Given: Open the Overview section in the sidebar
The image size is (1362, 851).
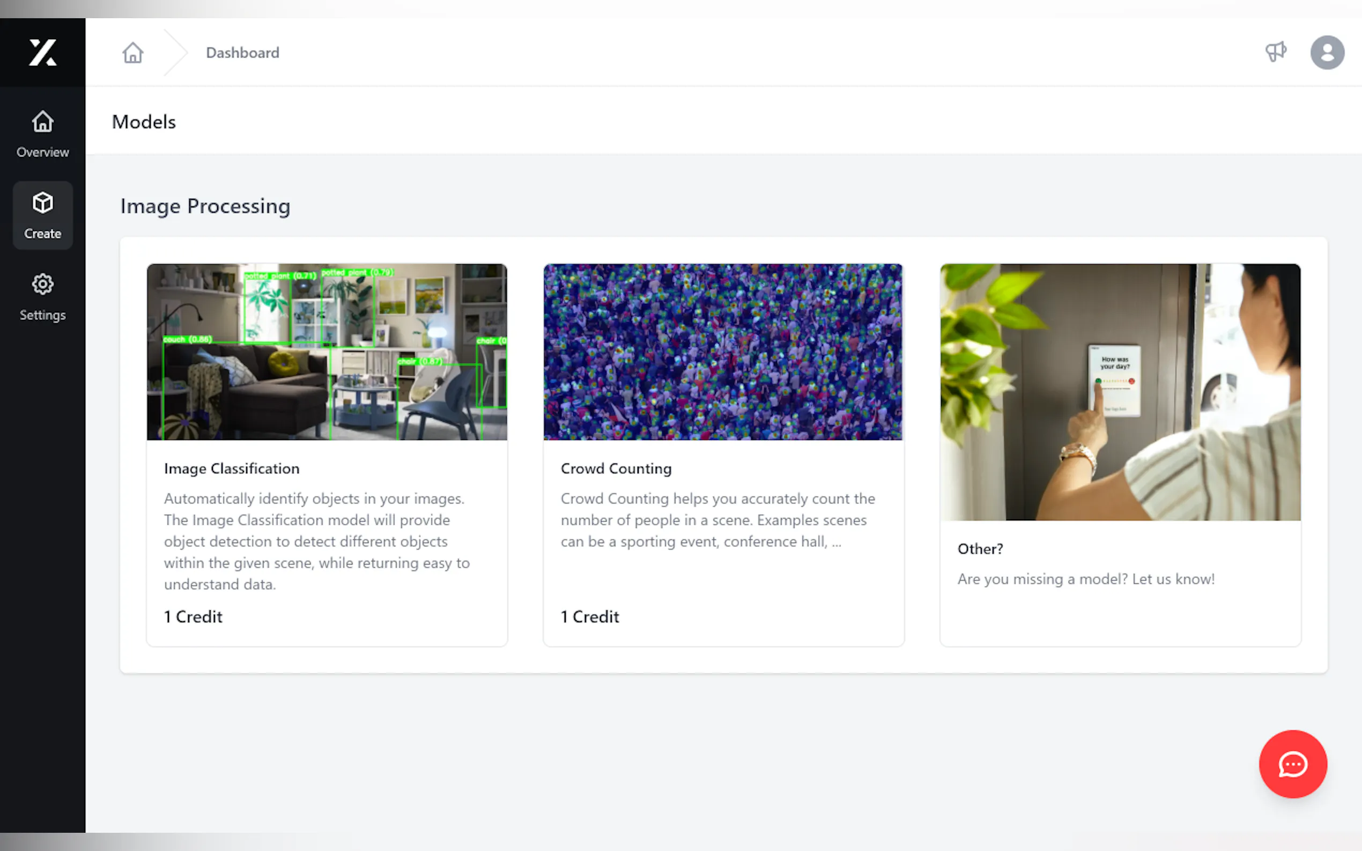Looking at the screenshot, I should click(x=43, y=134).
